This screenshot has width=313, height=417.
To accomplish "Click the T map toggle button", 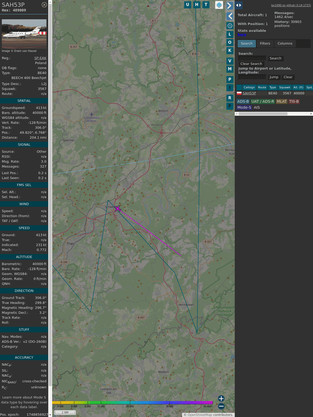I will [206, 5].
